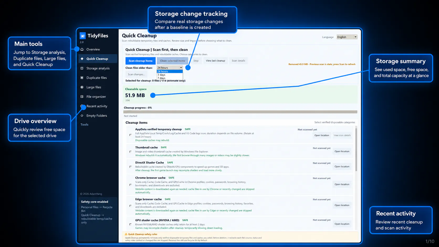Click the cleanup progress bar
This screenshot has width=439, height=247.
tap(240, 112)
